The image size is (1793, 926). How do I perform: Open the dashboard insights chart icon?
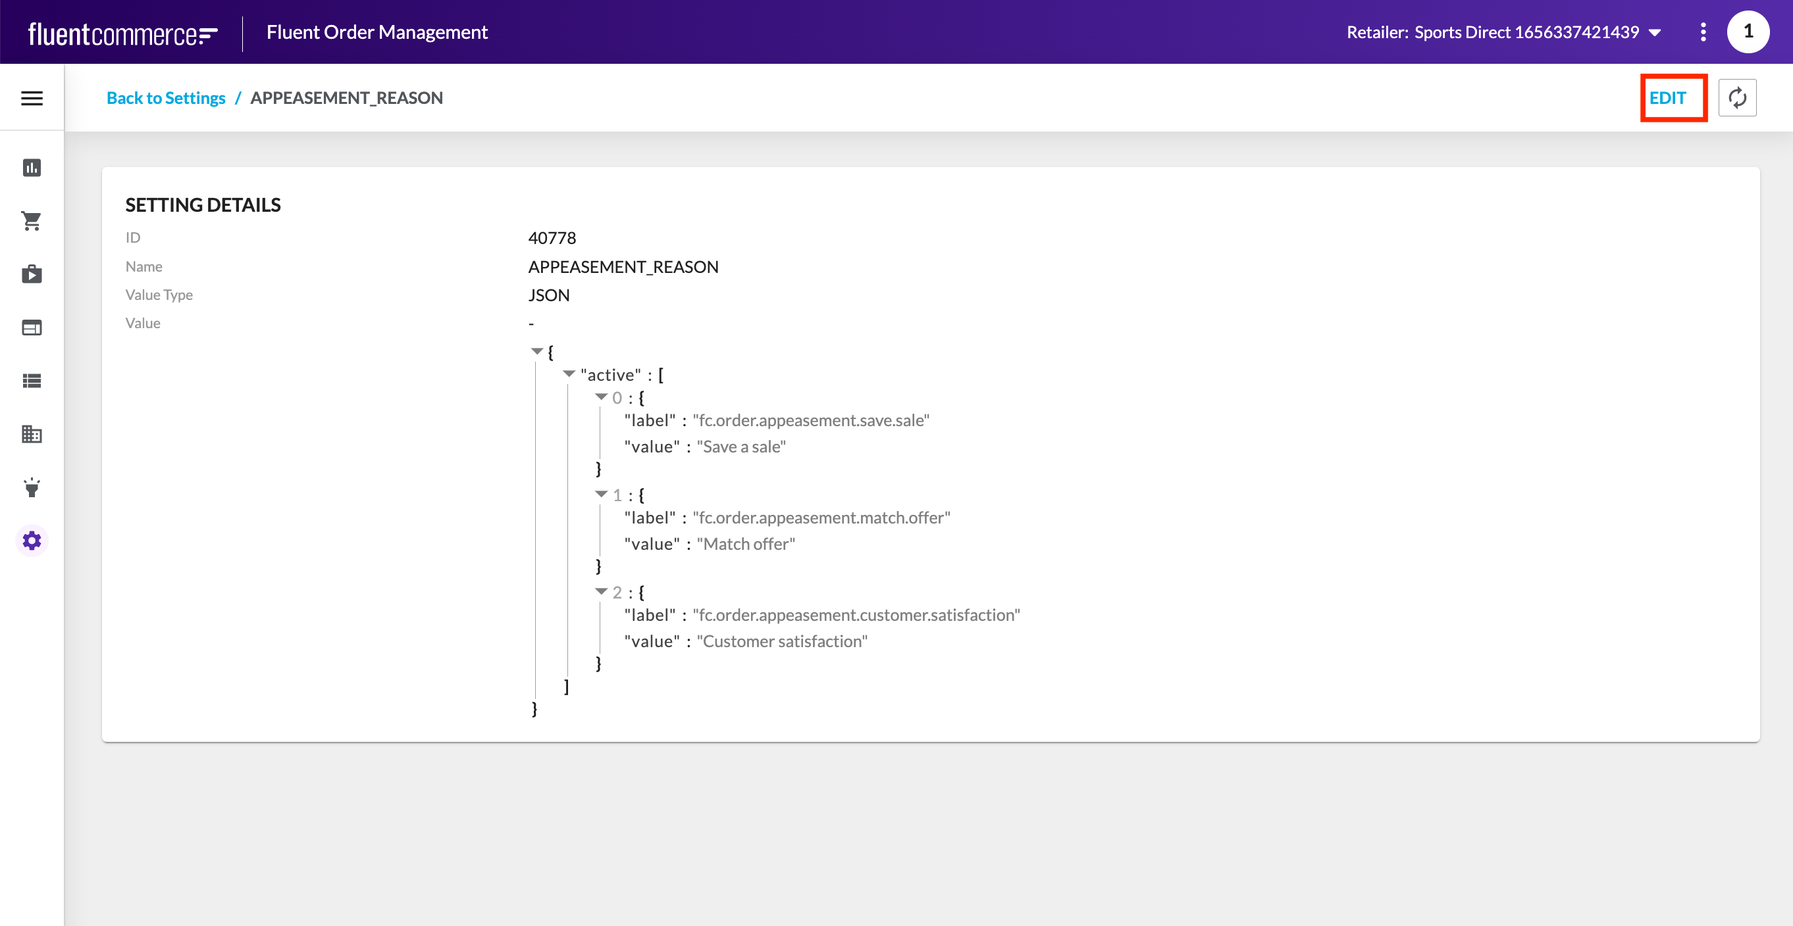point(32,168)
